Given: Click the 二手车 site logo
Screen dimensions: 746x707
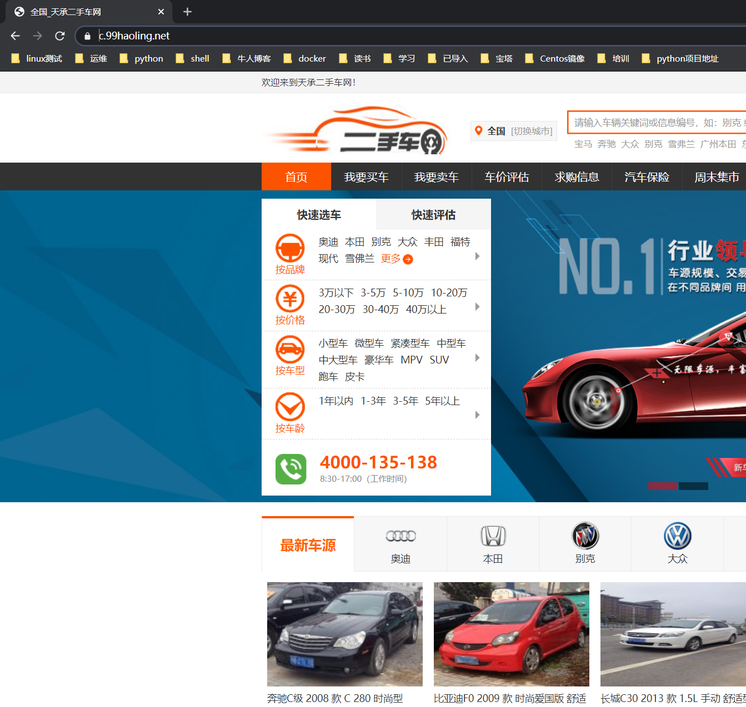Looking at the screenshot, I should [357, 130].
